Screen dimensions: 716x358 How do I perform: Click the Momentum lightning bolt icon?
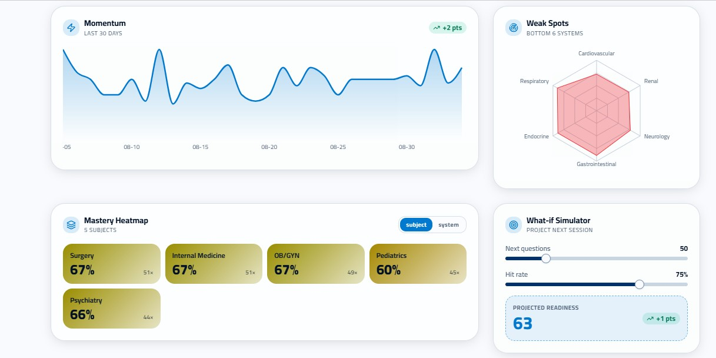pos(71,28)
